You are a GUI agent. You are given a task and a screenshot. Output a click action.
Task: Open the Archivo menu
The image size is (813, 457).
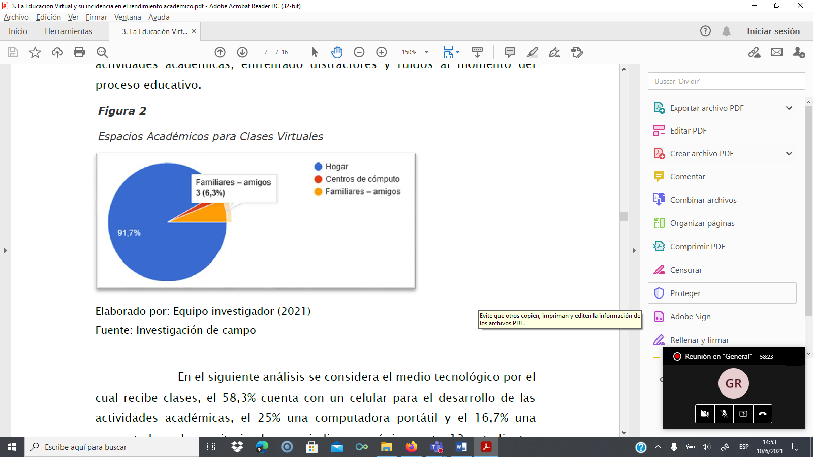pyautogui.click(x=16, y=17)
